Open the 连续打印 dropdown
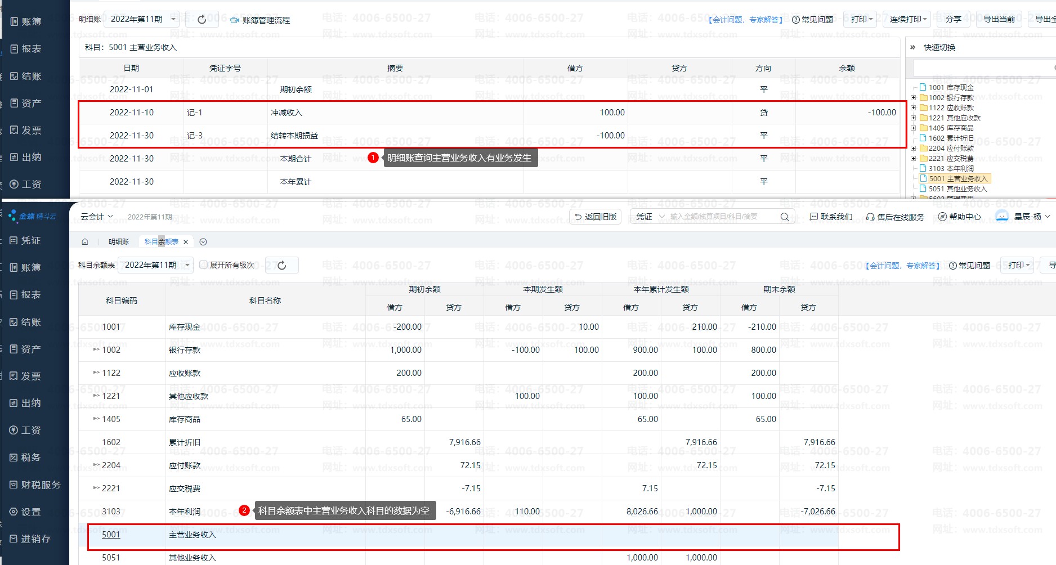 [907, 19]
